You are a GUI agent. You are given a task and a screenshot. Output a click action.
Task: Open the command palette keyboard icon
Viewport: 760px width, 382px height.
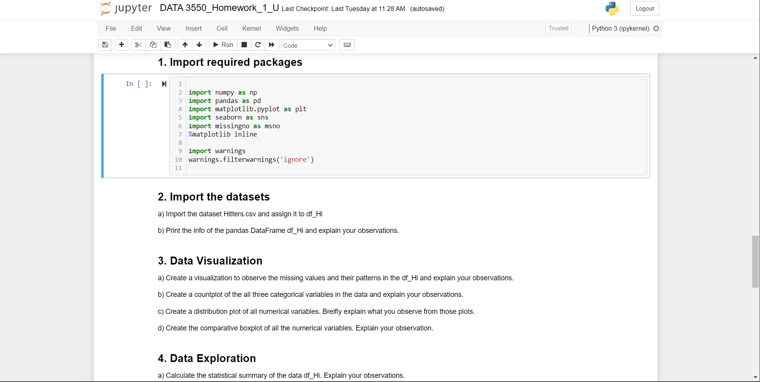coord(347,45)
